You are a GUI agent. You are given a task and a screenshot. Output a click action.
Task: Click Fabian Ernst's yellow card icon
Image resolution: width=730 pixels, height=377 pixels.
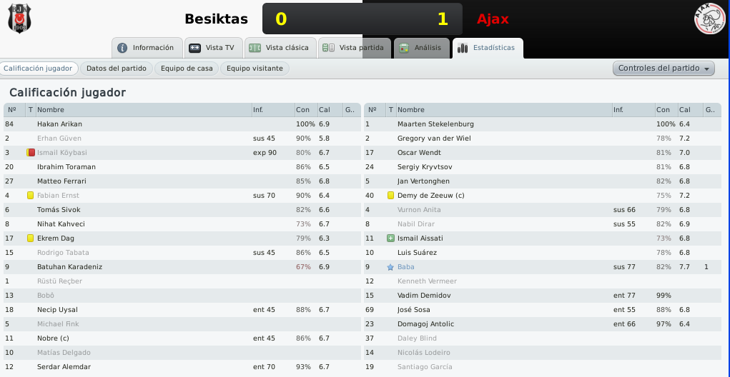pyautogui.click(x=30, y=195)
